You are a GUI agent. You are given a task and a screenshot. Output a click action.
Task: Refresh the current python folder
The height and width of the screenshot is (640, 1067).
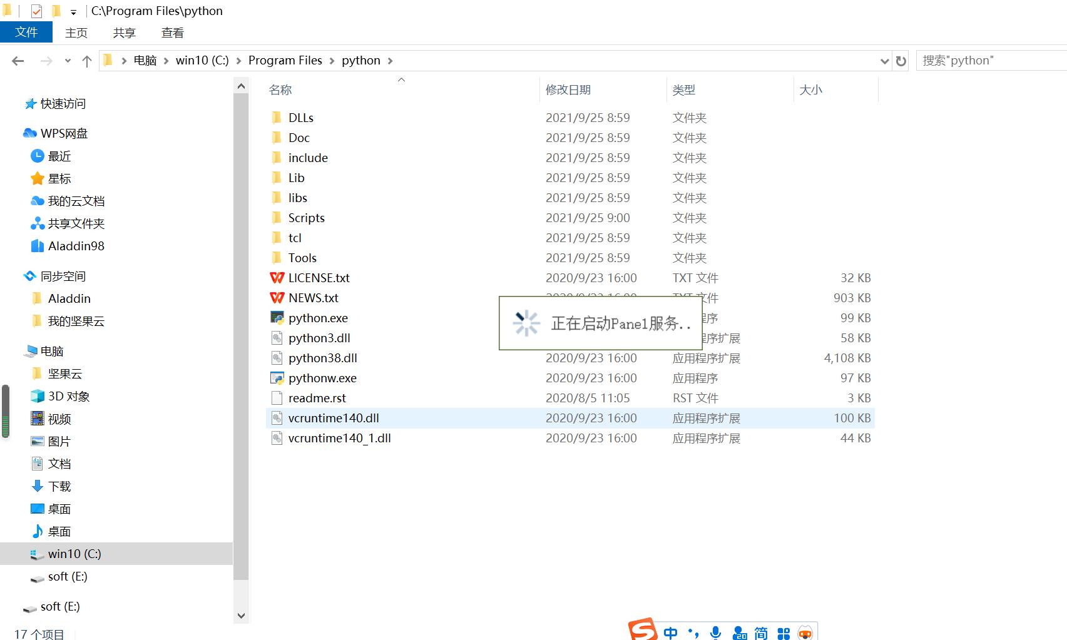click(x=901, y=61)
